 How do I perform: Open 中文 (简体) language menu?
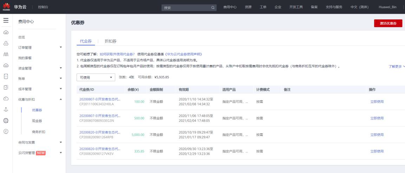click(x=360, y=7)
